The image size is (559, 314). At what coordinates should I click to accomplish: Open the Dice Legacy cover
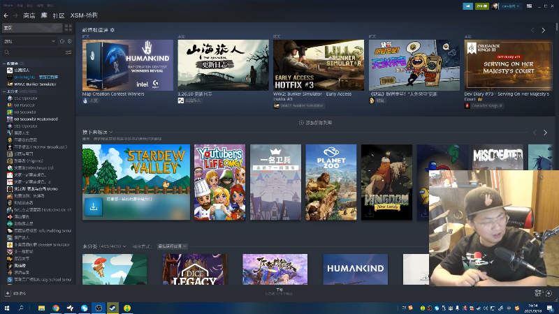[x=195, y=269]
